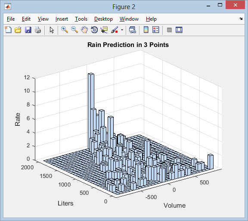Enable the Pan hand tool

point(84,30)
